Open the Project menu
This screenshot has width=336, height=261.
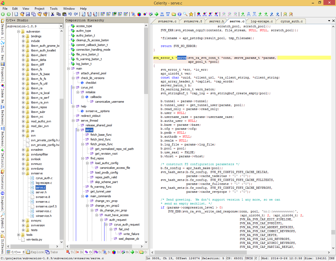pos(39,9)
